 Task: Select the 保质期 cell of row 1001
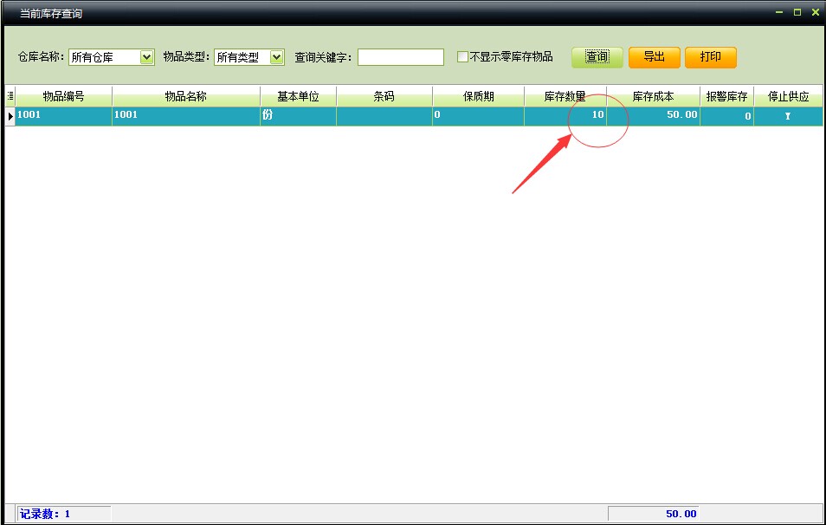click(x=478, y=116)
